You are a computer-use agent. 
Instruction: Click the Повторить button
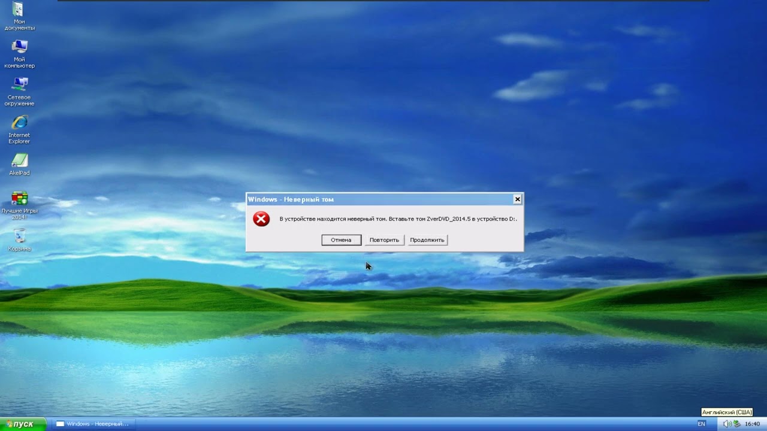[x=384, y=240]
